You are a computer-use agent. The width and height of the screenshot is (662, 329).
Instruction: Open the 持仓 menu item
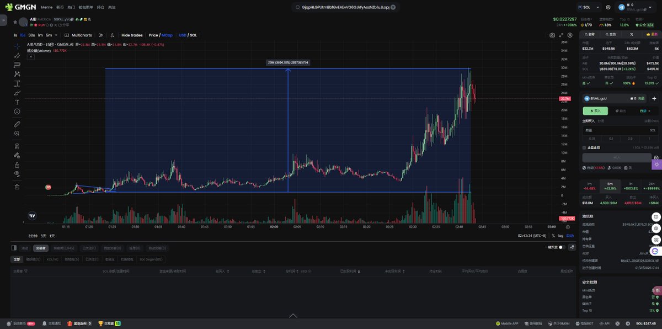pos(100,8)
